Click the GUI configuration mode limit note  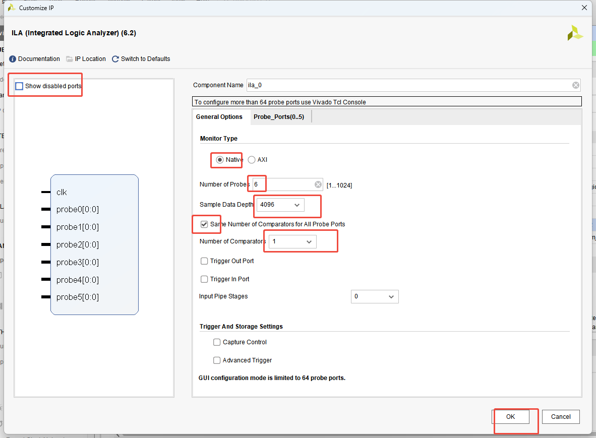[272, 378]
